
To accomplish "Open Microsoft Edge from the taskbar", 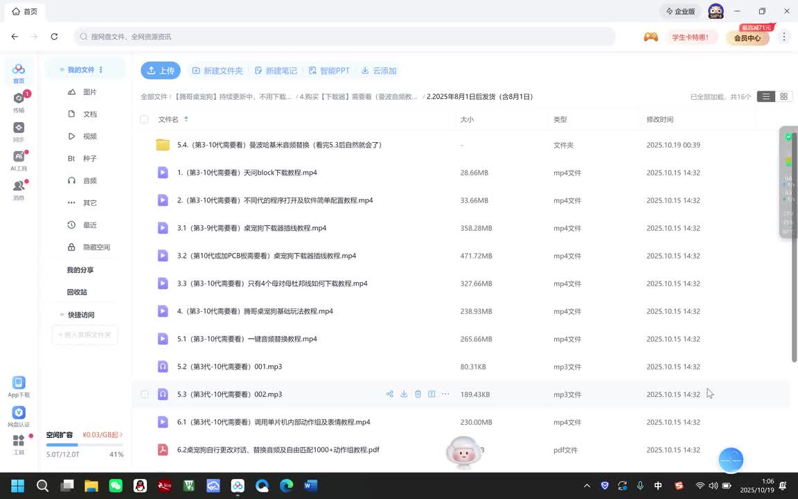I will (x=287, y=486).
